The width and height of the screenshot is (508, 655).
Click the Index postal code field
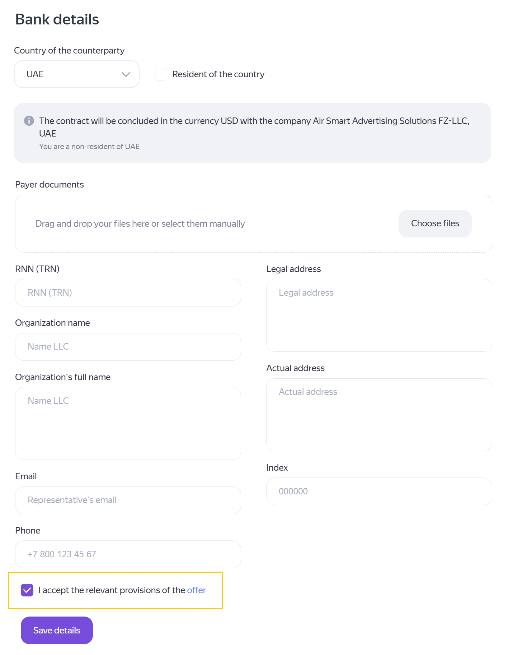point(379,491)
